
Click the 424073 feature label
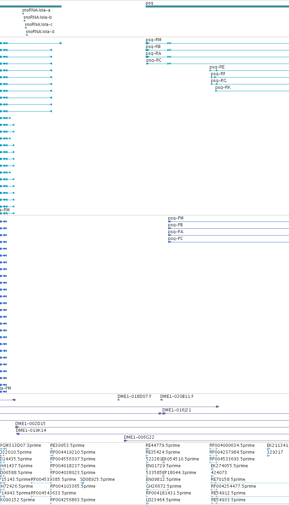pyautogui.click(x=219, y=473)
